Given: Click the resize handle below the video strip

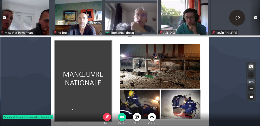Looking at the screenshot, I should (130, 36).
